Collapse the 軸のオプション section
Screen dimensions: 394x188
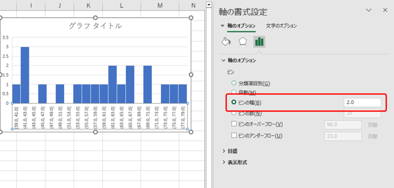224,60
